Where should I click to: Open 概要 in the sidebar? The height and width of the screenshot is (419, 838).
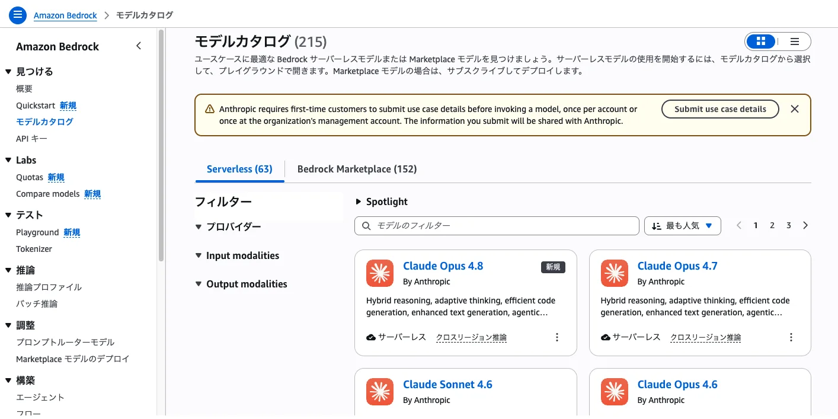(24, 89)
